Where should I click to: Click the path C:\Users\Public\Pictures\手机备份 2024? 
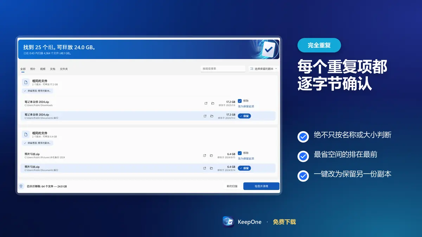click(45, 158)
